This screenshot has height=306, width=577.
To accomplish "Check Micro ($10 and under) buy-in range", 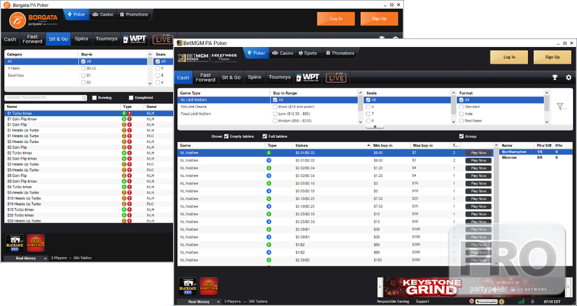I will click(275, 107).
